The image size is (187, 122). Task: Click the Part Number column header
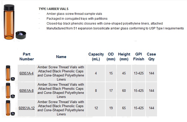coord(27,57)
